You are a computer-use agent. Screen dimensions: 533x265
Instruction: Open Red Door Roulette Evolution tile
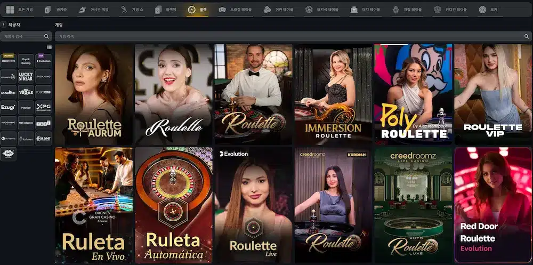[x=493, y=205]
